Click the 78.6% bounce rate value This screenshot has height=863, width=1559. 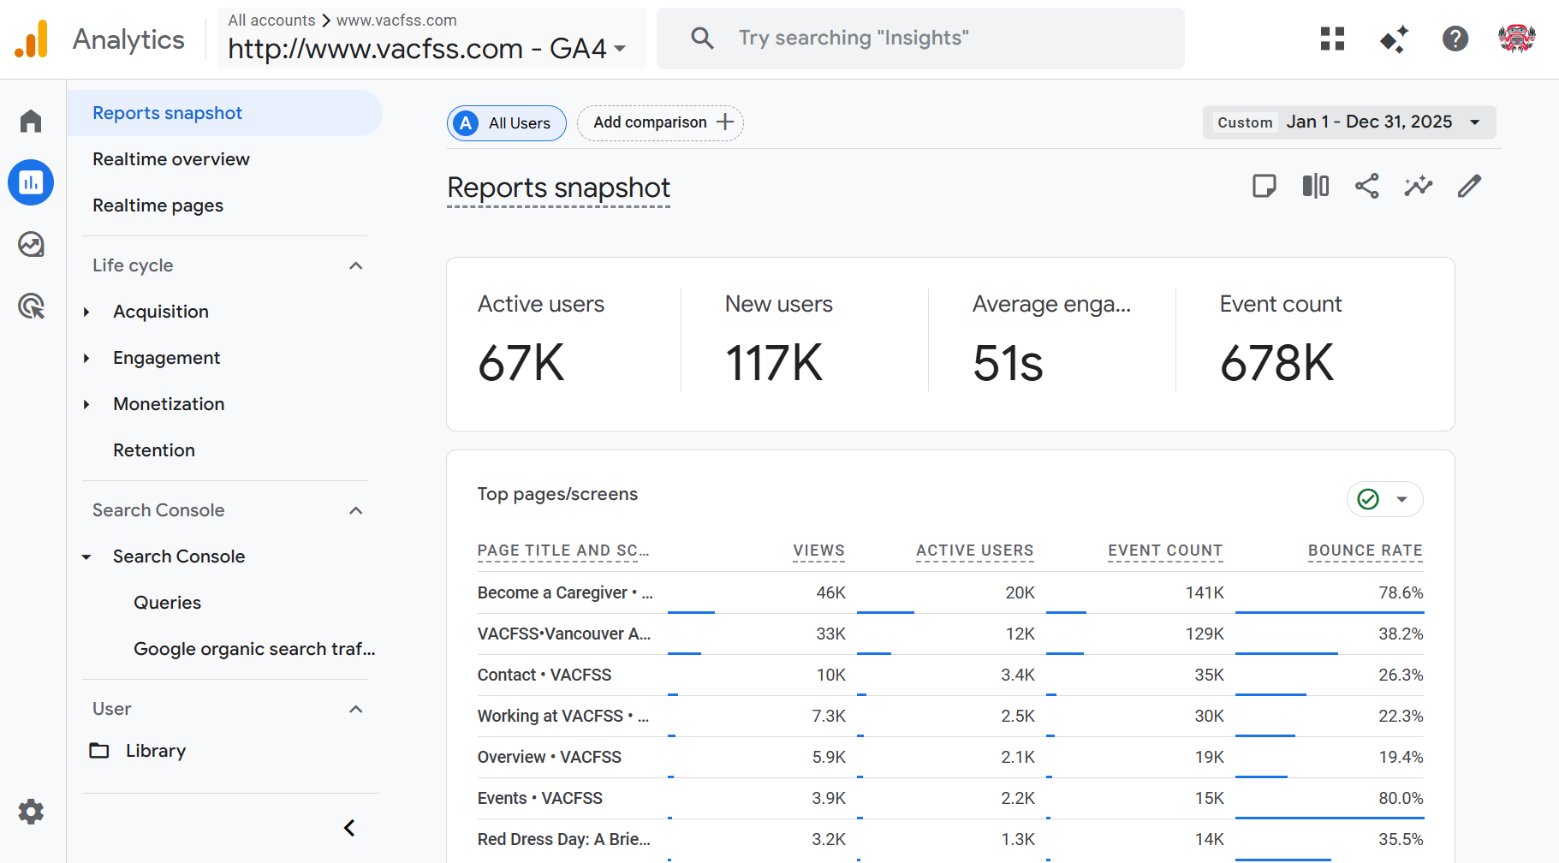pyautogui.click(x=1401, y=592)
